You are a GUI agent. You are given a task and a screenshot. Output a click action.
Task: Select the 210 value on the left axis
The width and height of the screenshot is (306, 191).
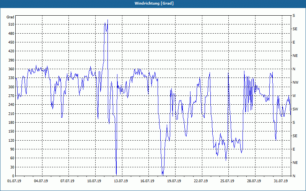click(11, 113)
